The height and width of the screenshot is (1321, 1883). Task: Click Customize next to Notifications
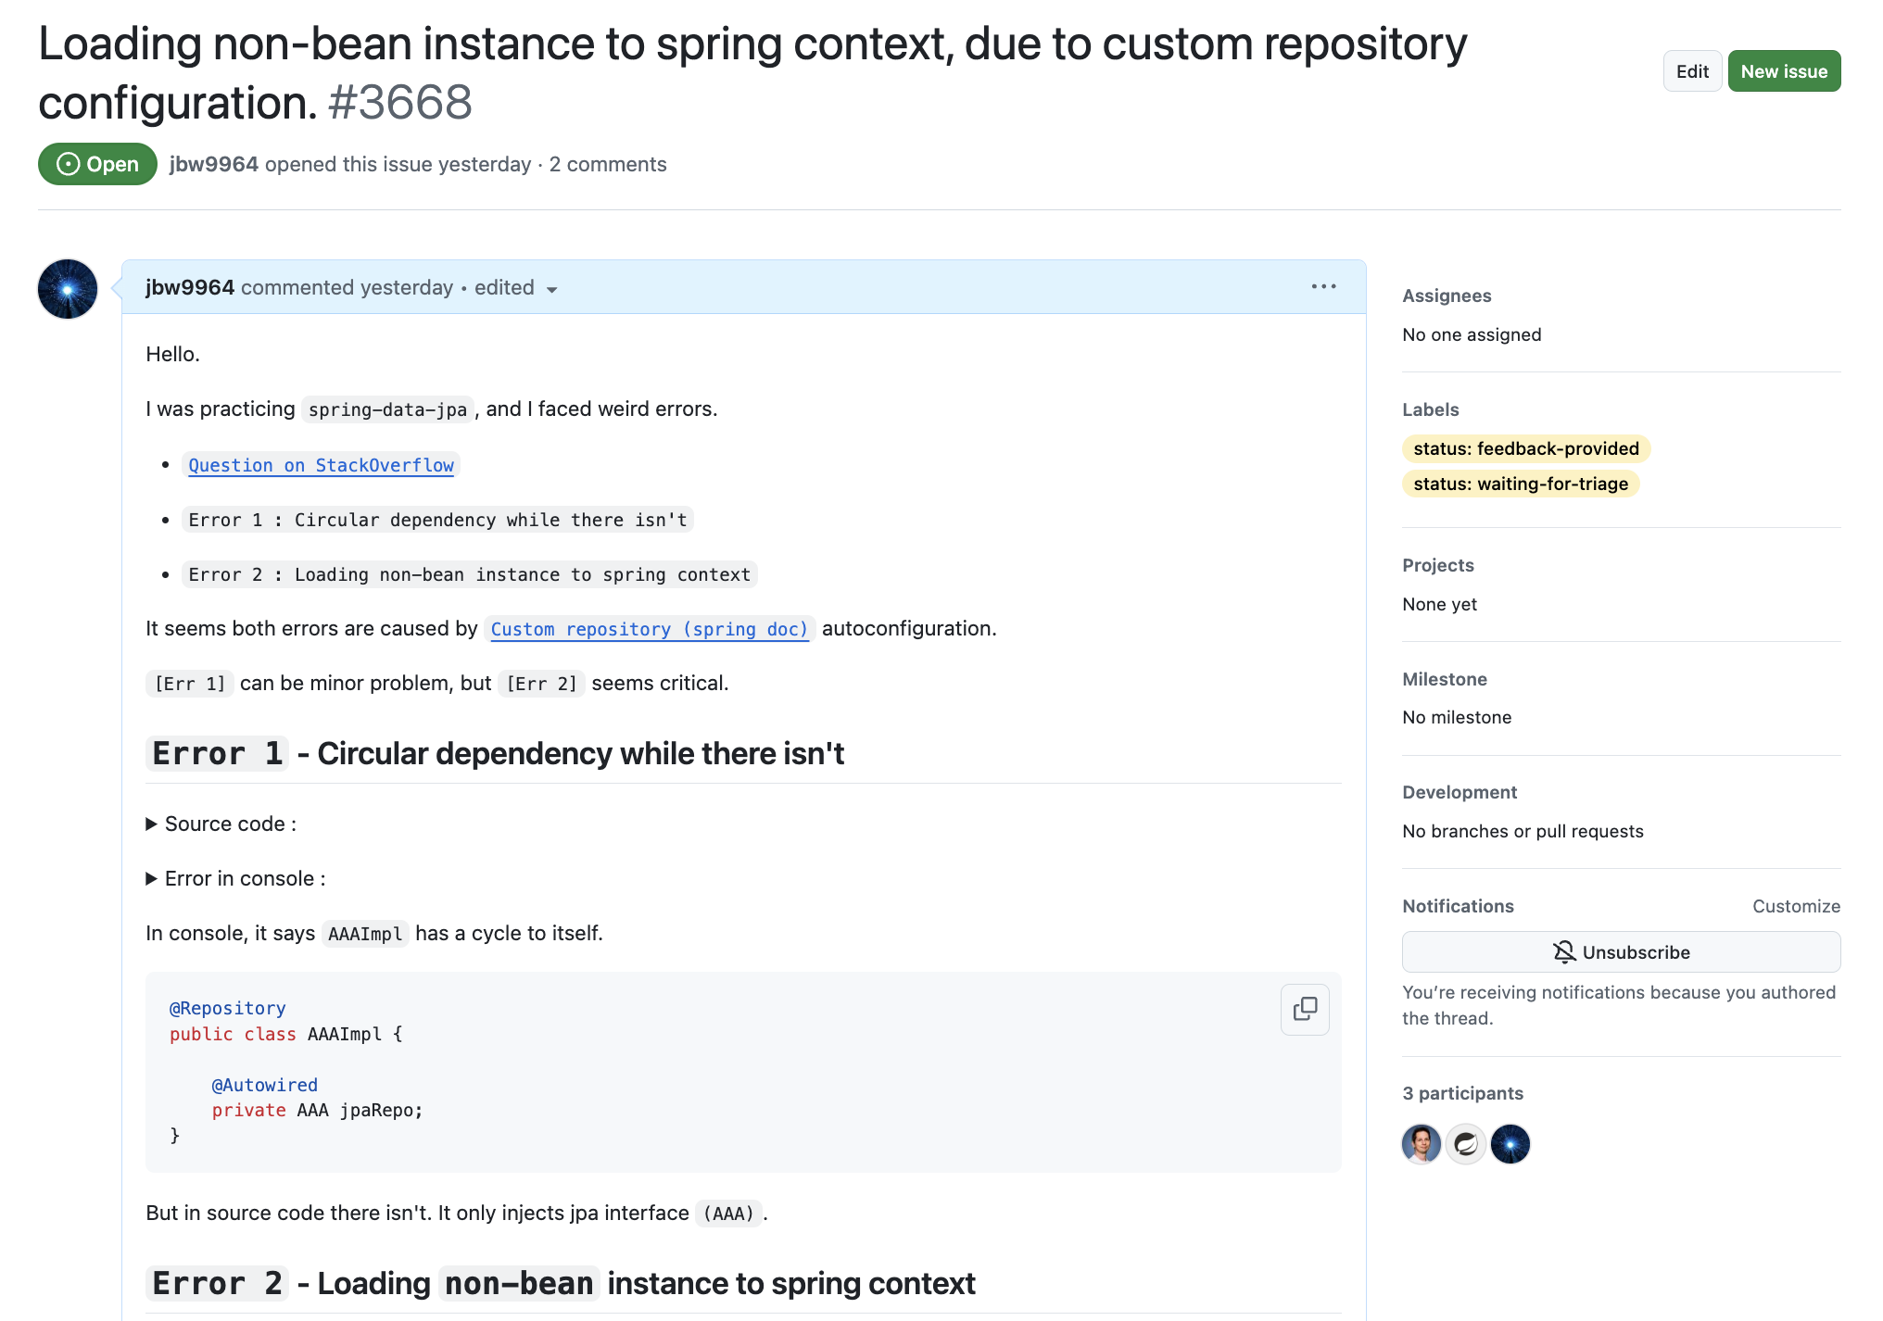[1795, 906]
